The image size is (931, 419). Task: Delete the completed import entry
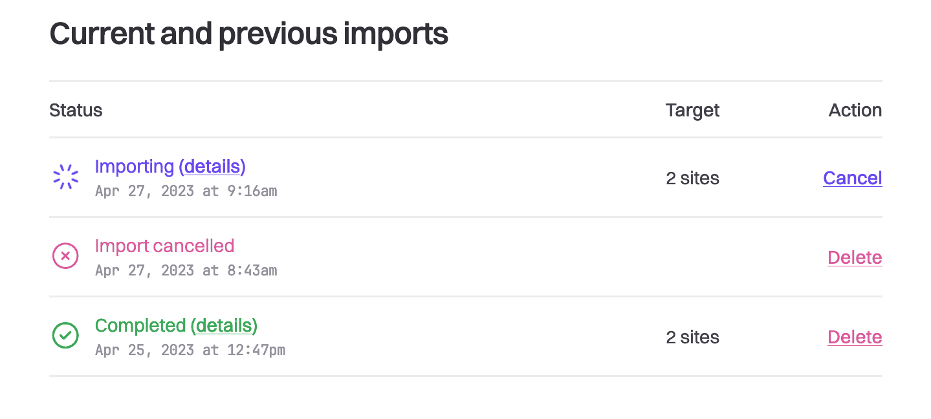(855, 337)
